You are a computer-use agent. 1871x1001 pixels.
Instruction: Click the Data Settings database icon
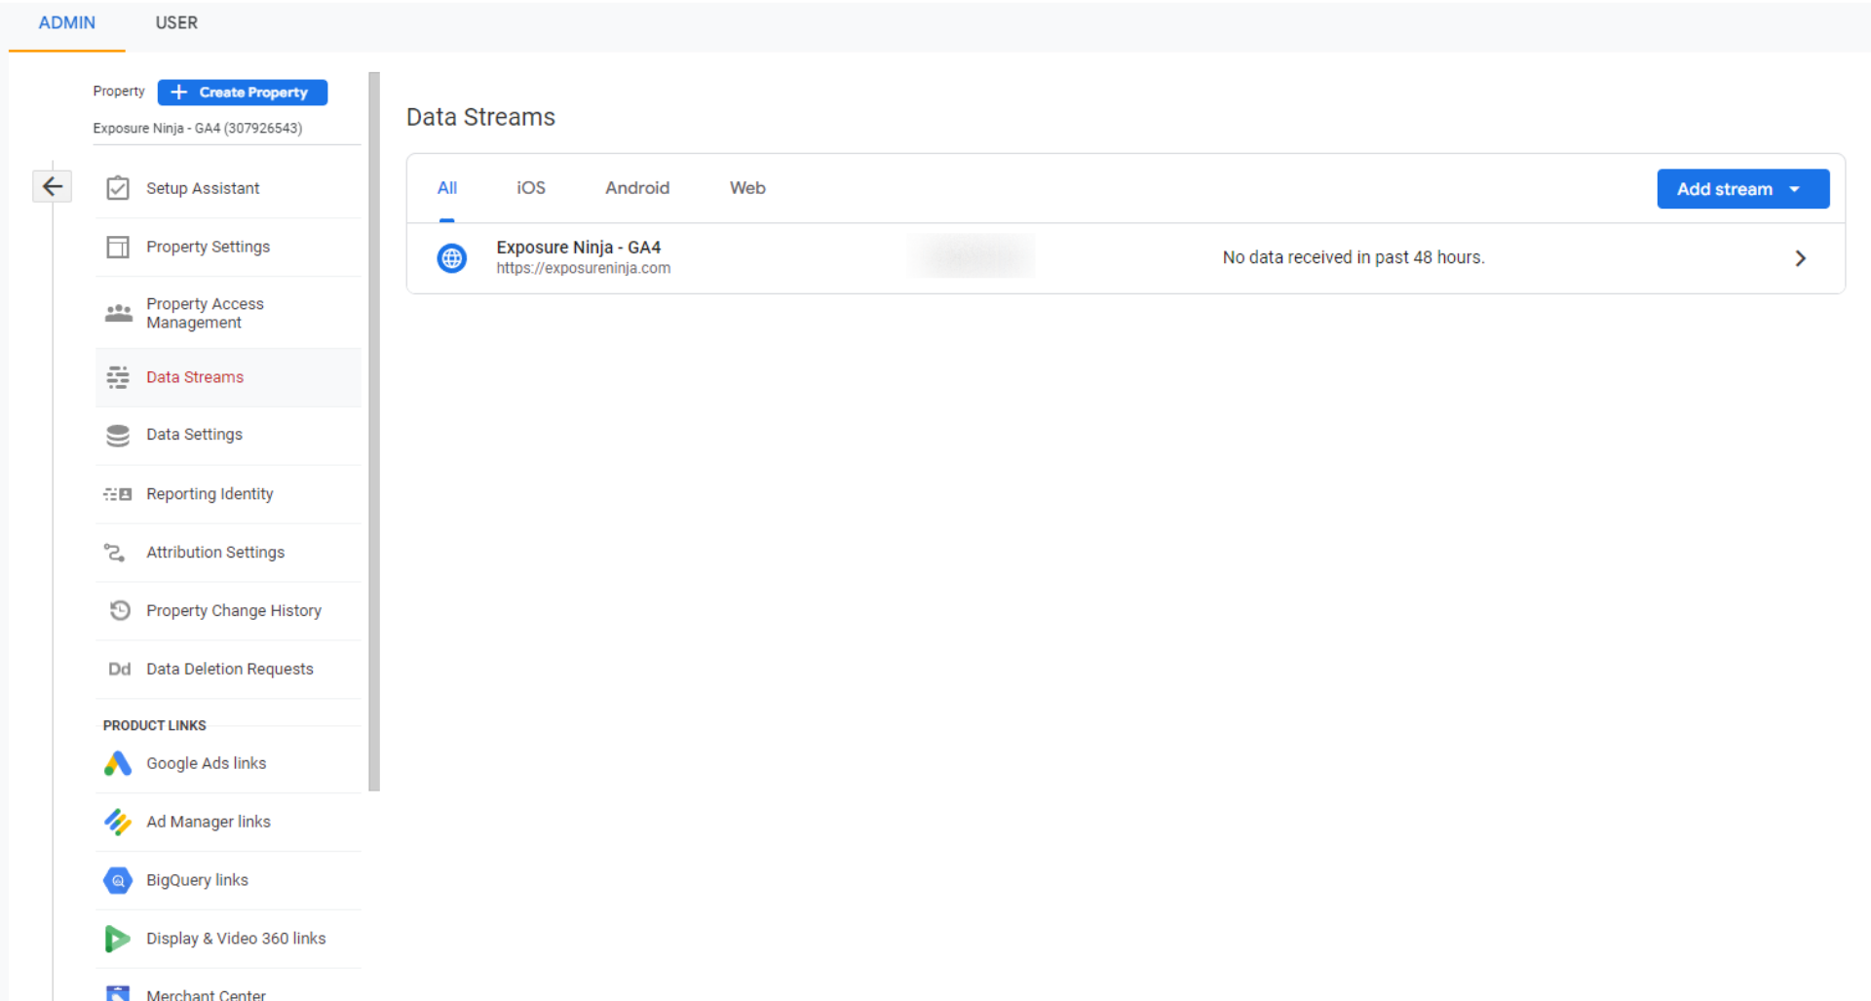point(118,435)
